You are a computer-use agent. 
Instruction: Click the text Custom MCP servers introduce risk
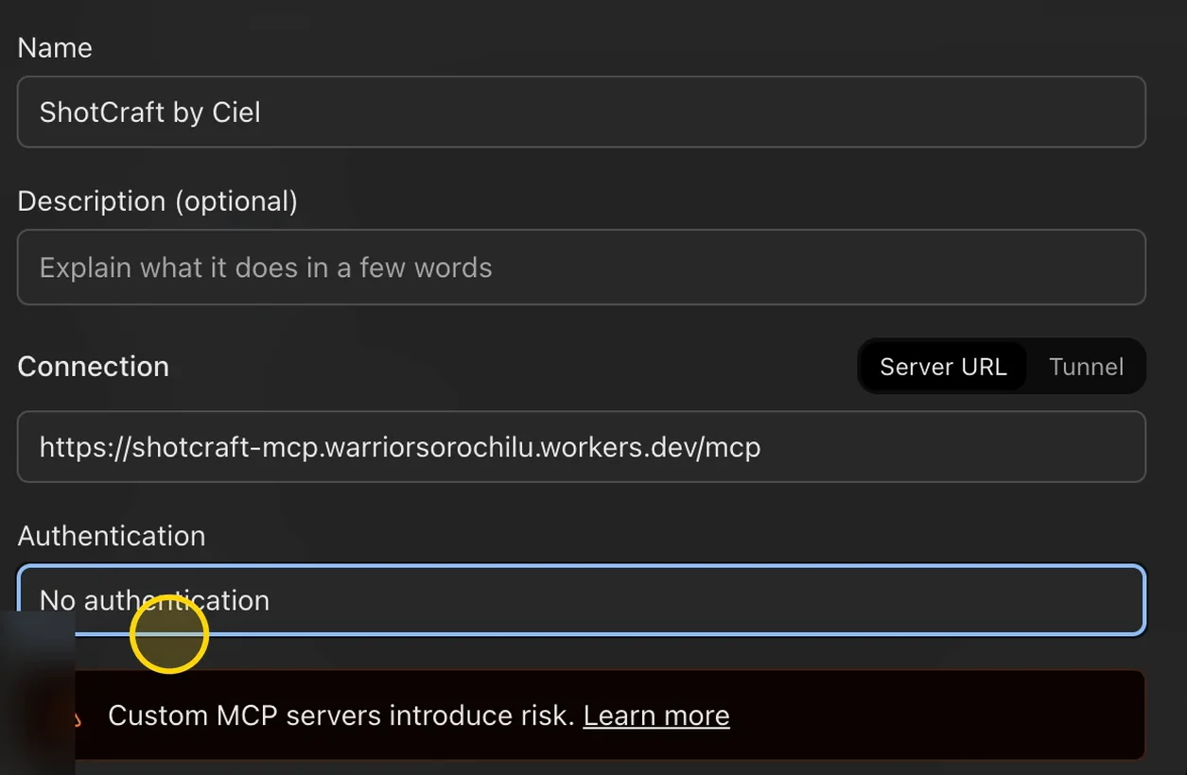point(341,715)
